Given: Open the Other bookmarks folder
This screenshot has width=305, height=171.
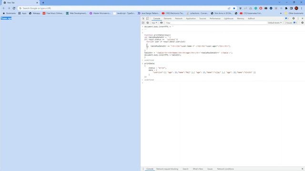Looking at the screenshot, I should (x=294, y=13).
